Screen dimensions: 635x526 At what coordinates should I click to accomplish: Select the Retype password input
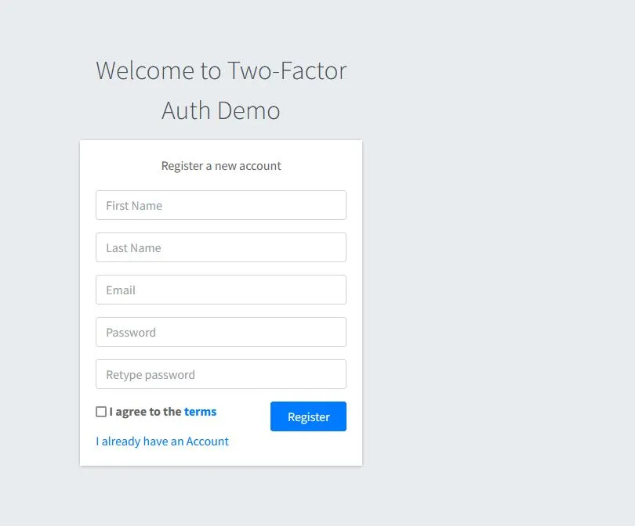220,374
